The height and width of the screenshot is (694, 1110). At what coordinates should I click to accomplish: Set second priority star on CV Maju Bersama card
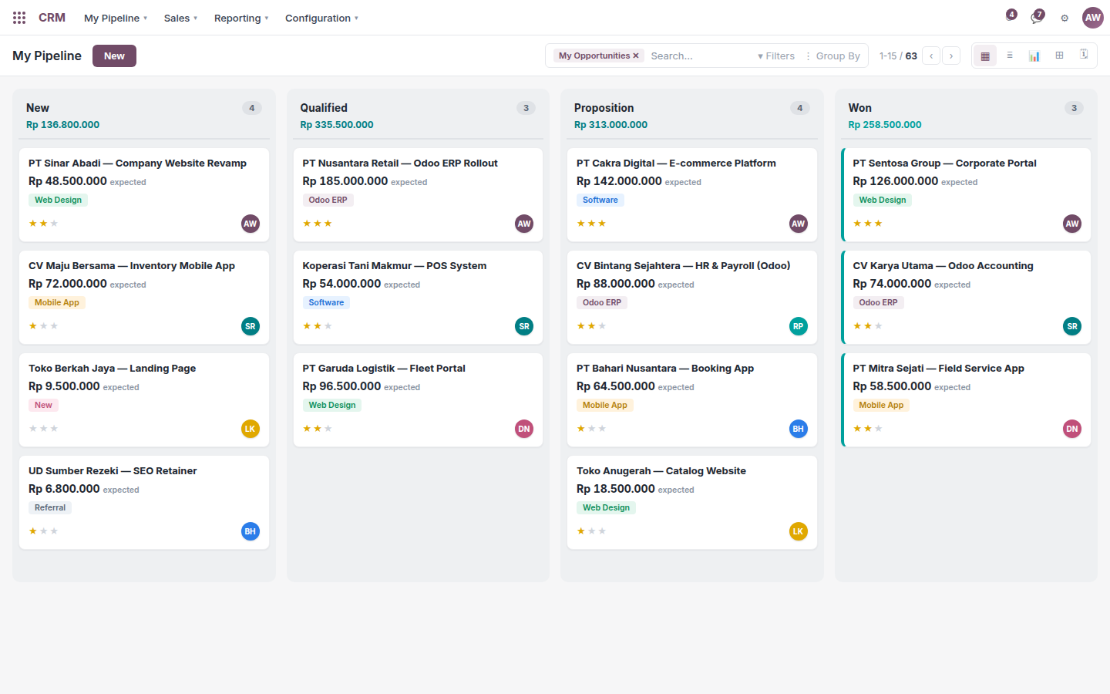(43, 326)
